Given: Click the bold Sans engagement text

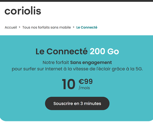Looking at the screenshot, I should pyautogui.click(x=91, y=63).
